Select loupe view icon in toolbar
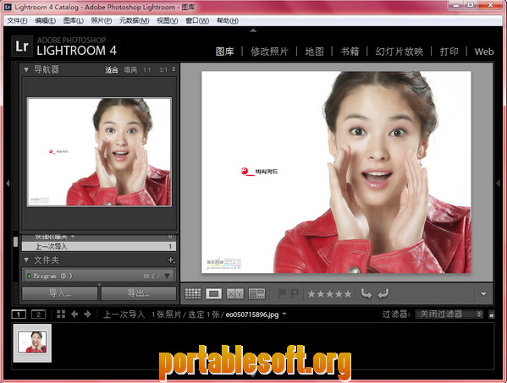This screenshot has width=507, height=383. click(x=214, y=293)
